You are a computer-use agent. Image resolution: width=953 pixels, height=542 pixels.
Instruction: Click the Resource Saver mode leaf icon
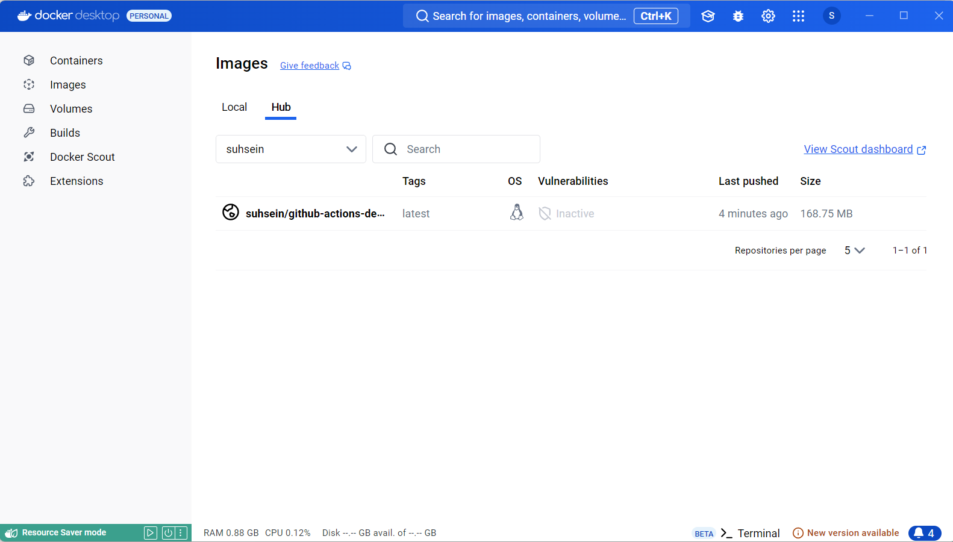[11, 533]
